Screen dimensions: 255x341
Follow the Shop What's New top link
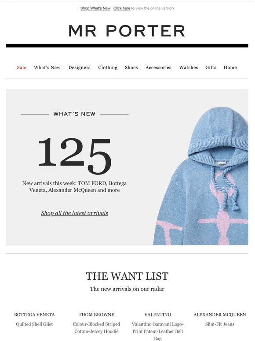[95, 8]
